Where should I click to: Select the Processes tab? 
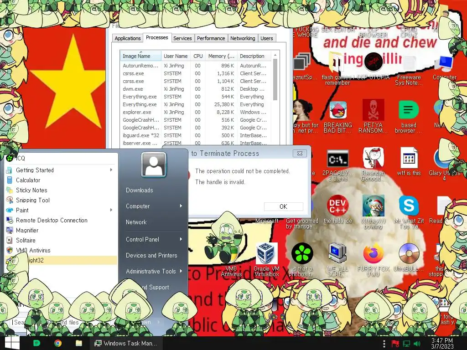tap(157, 37)
